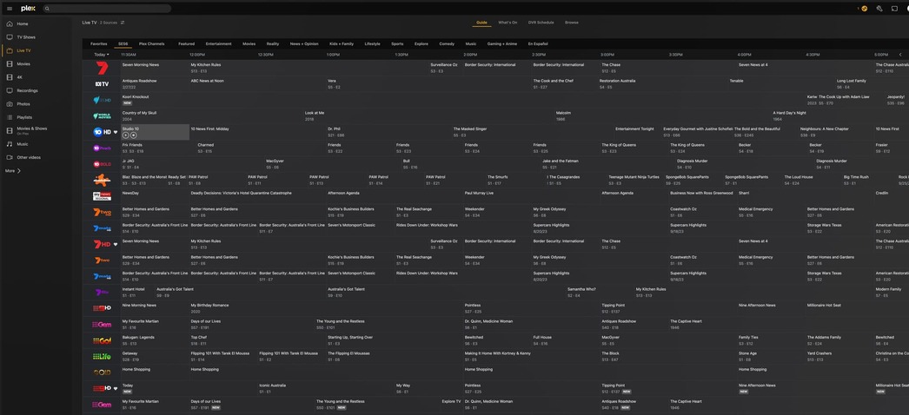The image size is (909, 415).
Task: Click the cast to device icon
Action: click(894, 9)
